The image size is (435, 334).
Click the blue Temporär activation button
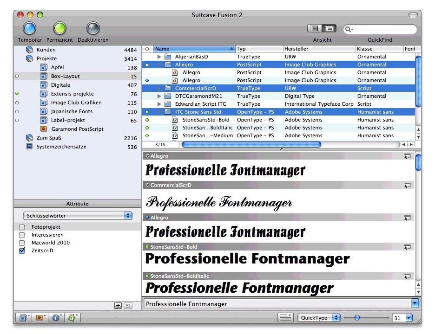[x=29, y=29]
